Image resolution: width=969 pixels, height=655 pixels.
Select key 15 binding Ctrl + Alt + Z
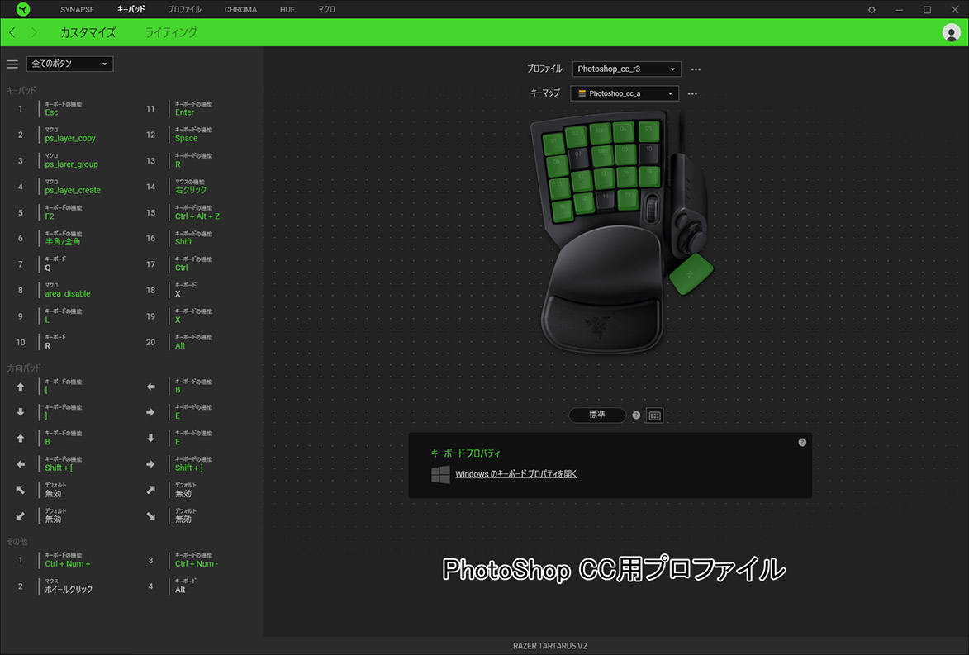[197, 216]
